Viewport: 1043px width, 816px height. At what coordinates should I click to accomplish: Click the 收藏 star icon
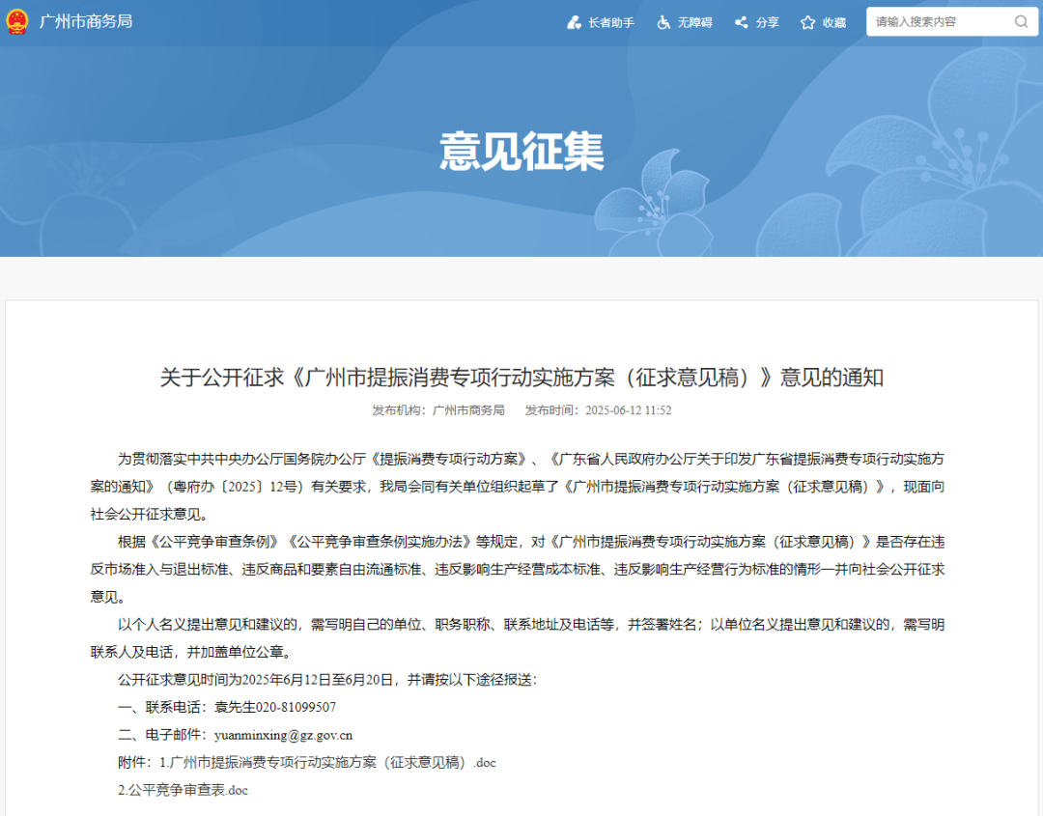click(808, 22)
